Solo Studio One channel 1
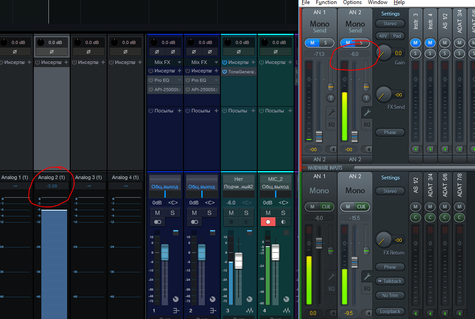The width and height of the screenshot is (475, 319). click(x=172, y=213)
